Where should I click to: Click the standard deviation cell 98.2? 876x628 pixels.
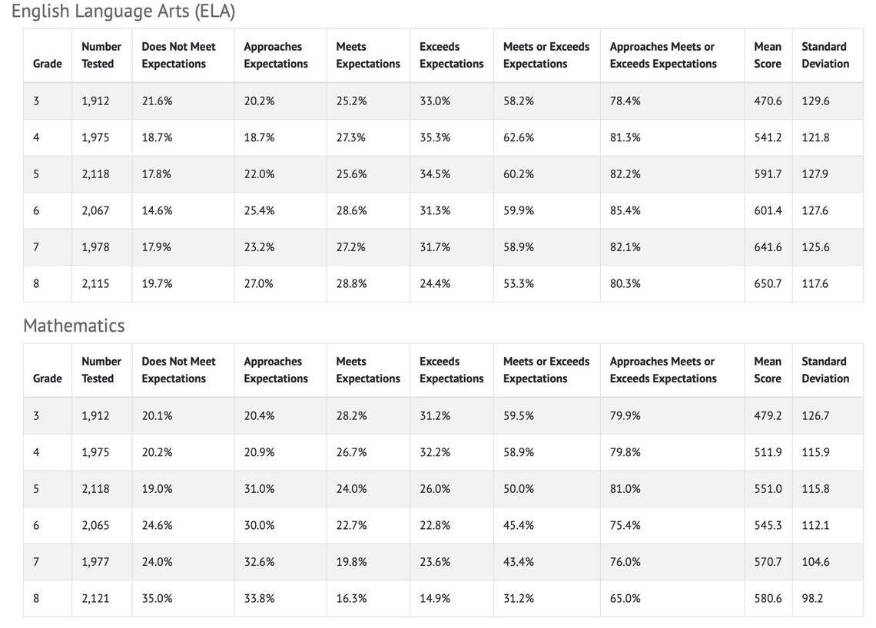pos(812,598)
